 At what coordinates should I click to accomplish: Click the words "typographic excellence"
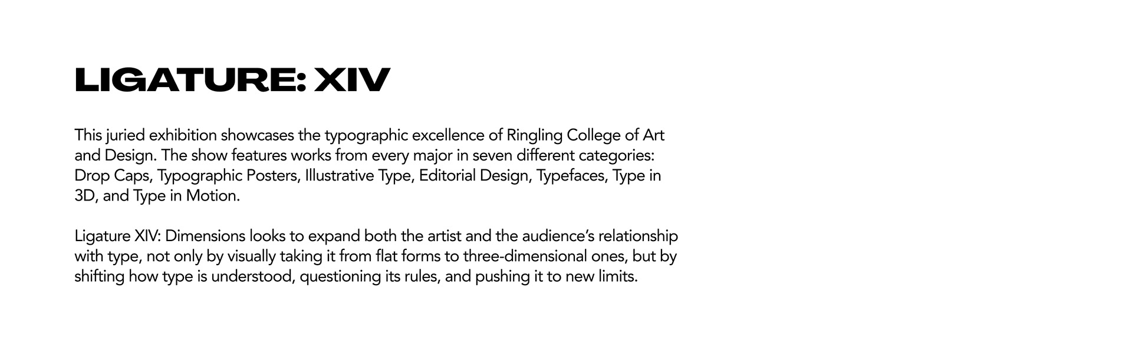[404, 136]
